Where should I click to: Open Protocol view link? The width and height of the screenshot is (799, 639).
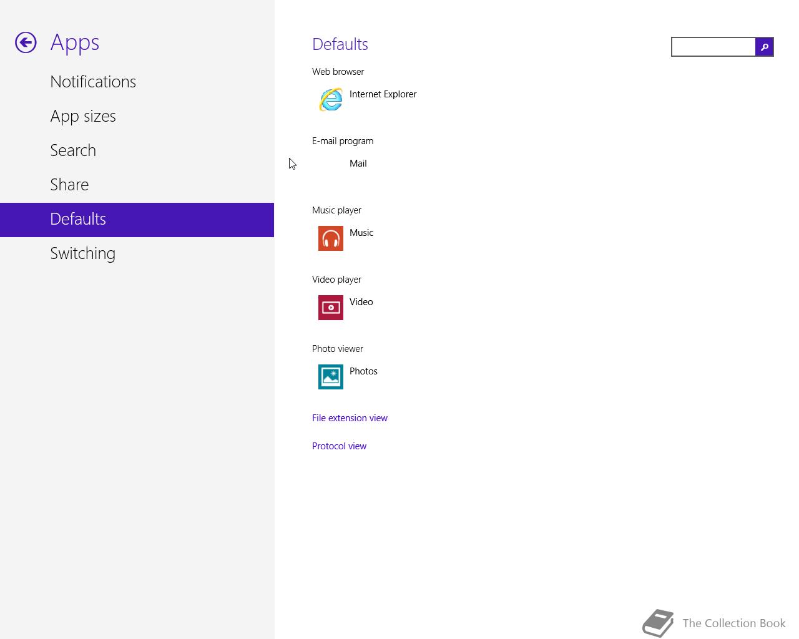[x=339, y=446]
